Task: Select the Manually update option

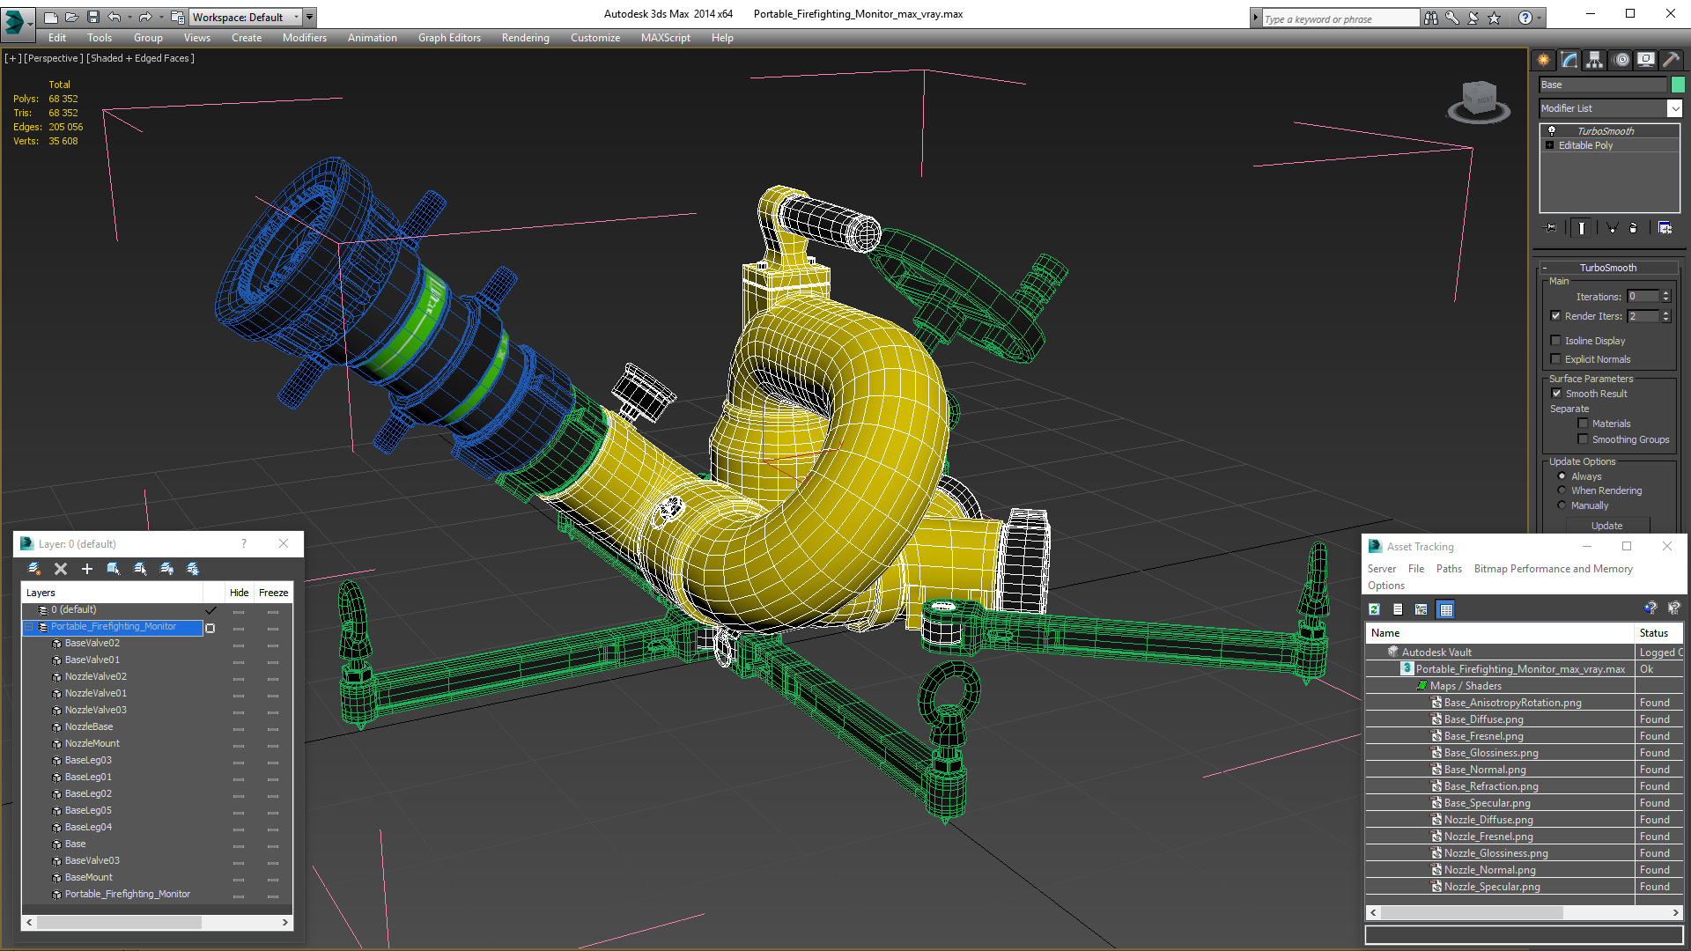Action: (1562, 505)
